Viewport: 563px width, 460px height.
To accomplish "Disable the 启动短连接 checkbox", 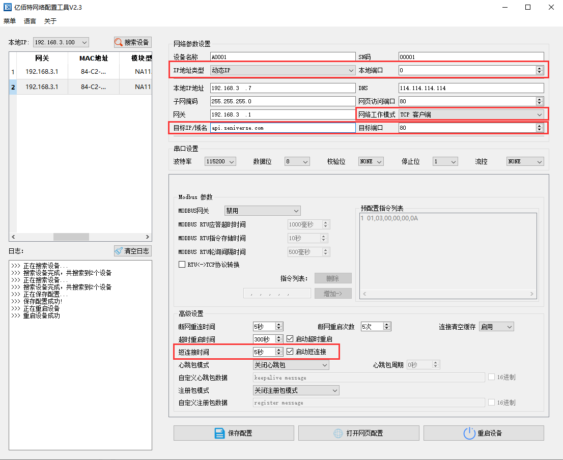I will click(x=290, y=352).
